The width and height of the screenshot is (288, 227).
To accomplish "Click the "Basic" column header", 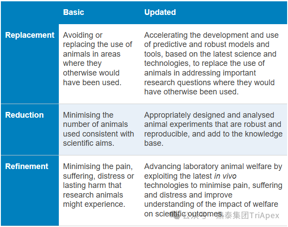I will coord(73,12).
